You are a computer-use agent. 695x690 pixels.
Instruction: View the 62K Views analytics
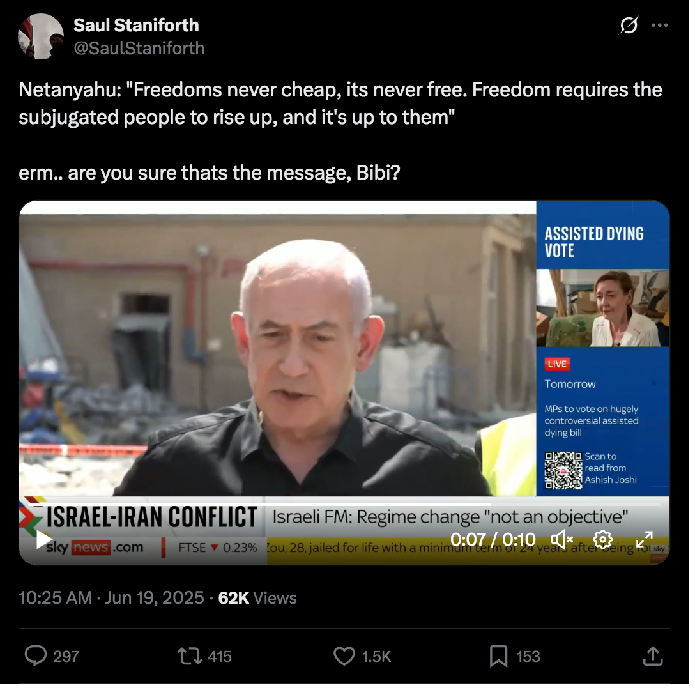click(257, 598)
